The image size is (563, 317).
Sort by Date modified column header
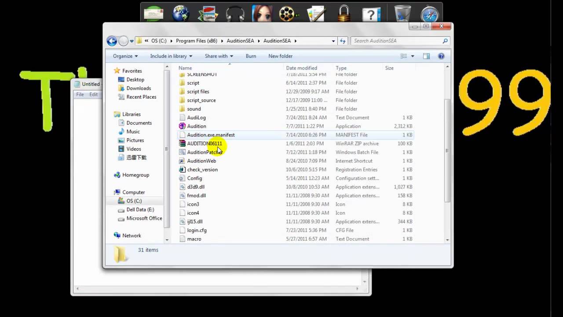301,68
